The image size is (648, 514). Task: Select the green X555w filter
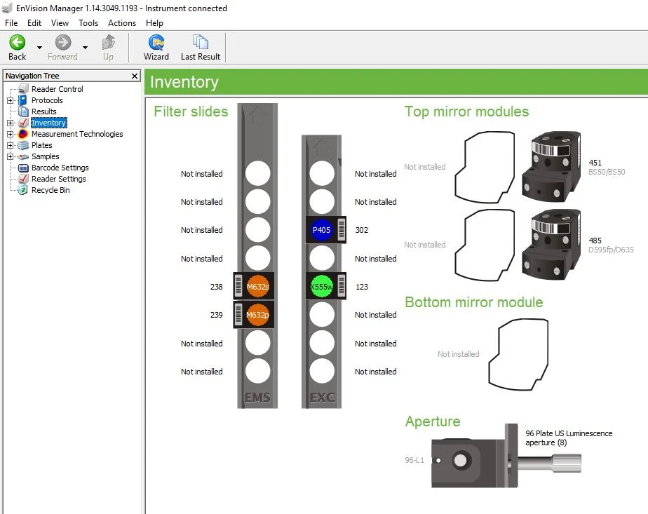[x=322, y=287]
